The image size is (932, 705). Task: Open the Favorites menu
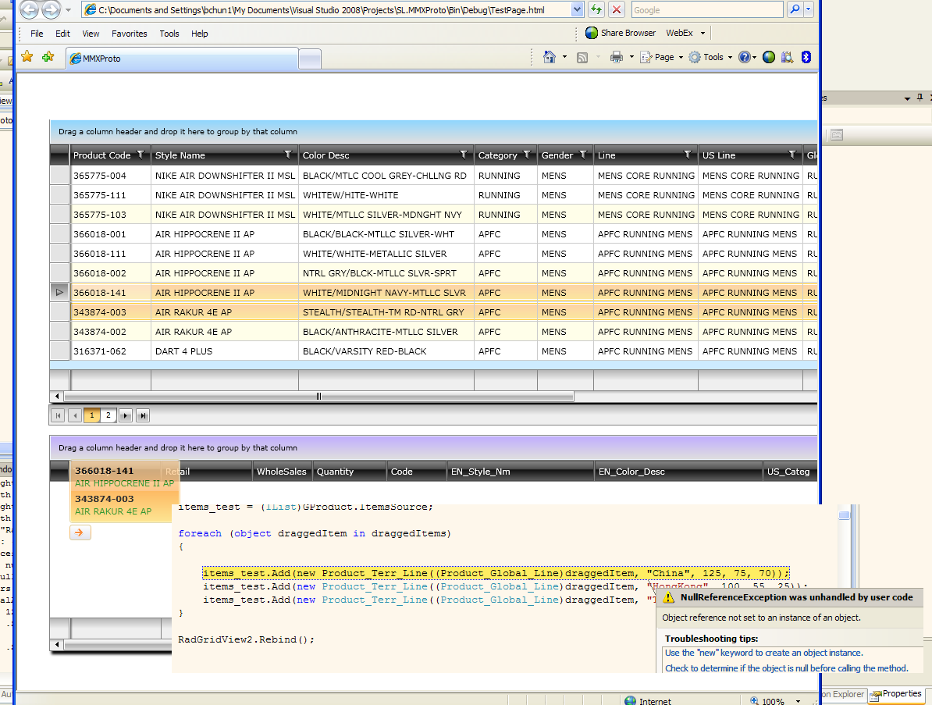coord(129,34)
